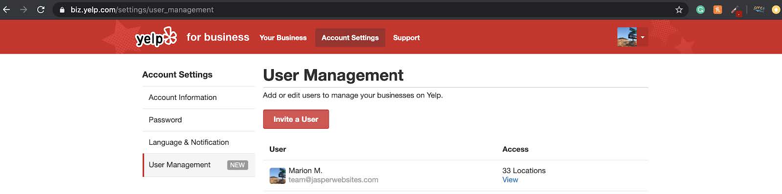Image resolution: width=782 pixels, height=194 pixels.
Task: View site security lock icon
Action: coord(62,10)
